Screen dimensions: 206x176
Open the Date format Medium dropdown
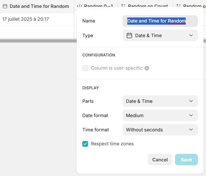click(160, 115)
